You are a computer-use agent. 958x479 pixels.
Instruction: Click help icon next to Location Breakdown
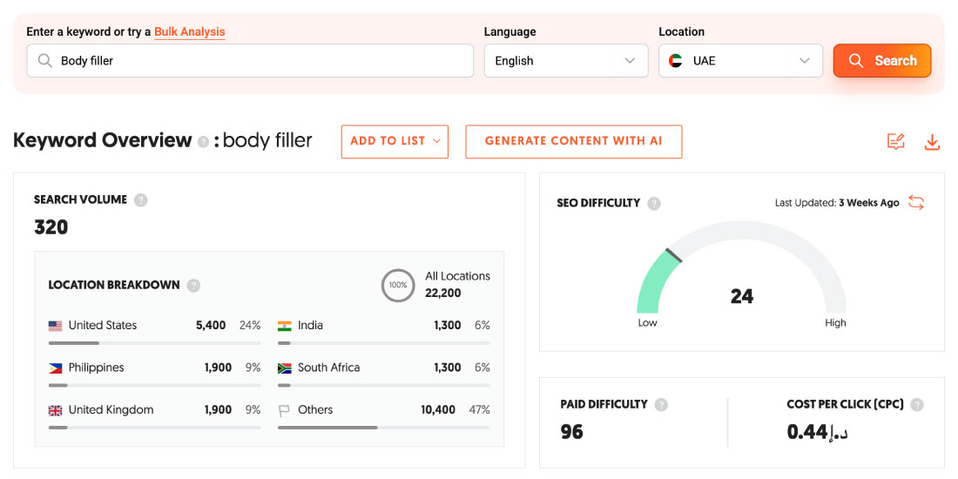(x=193, y=286)
